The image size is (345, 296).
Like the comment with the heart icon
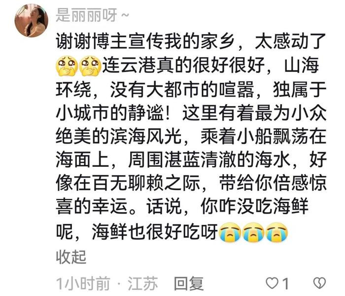[273, 283]
